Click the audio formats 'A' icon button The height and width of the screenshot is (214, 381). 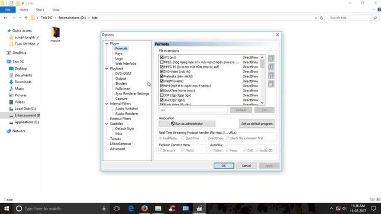pos(271,67)
